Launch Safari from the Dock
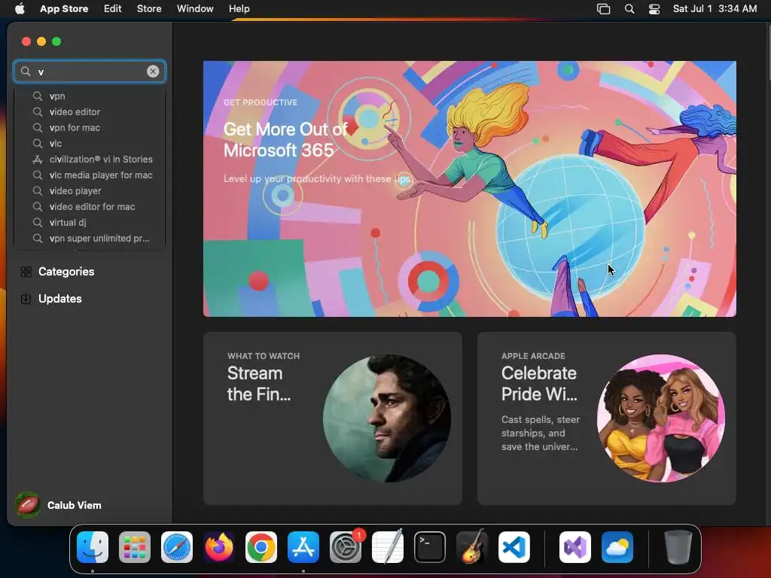Screen dimensions: 771x578 pyautogui.click(x=177, y=547)
